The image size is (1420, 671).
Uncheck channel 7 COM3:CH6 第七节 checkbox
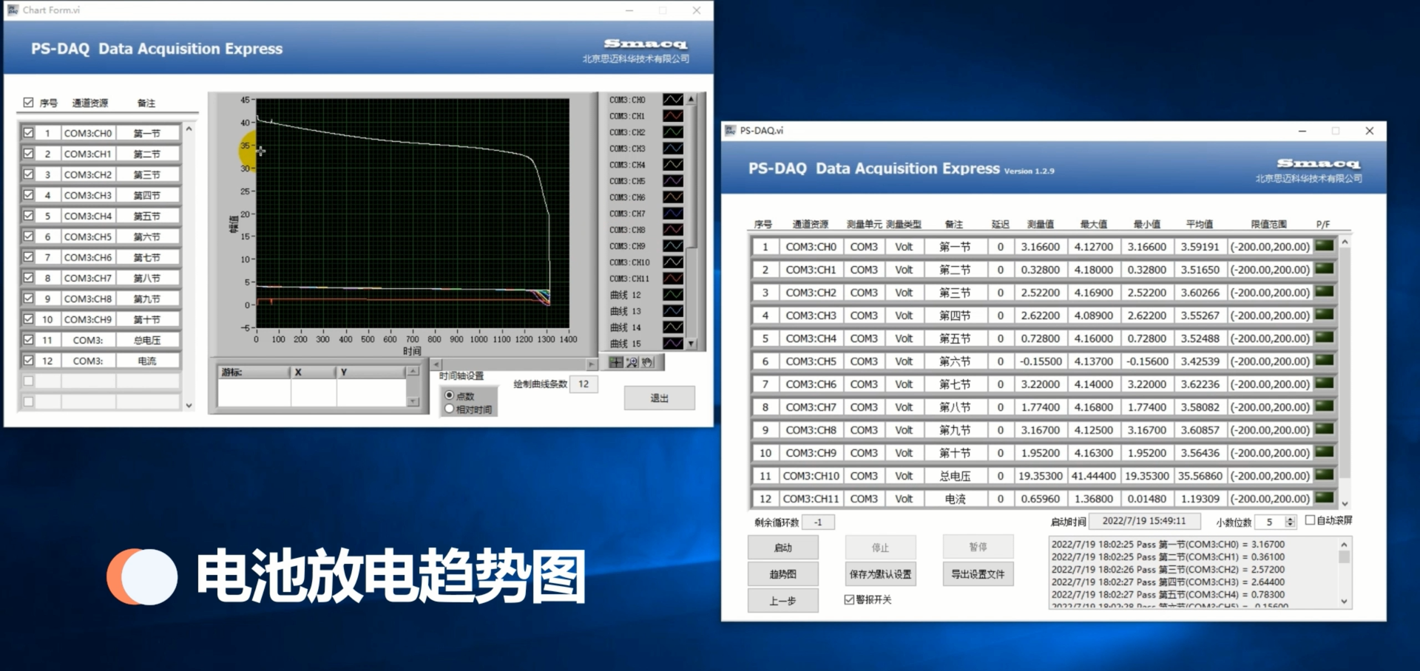point(28,257)
